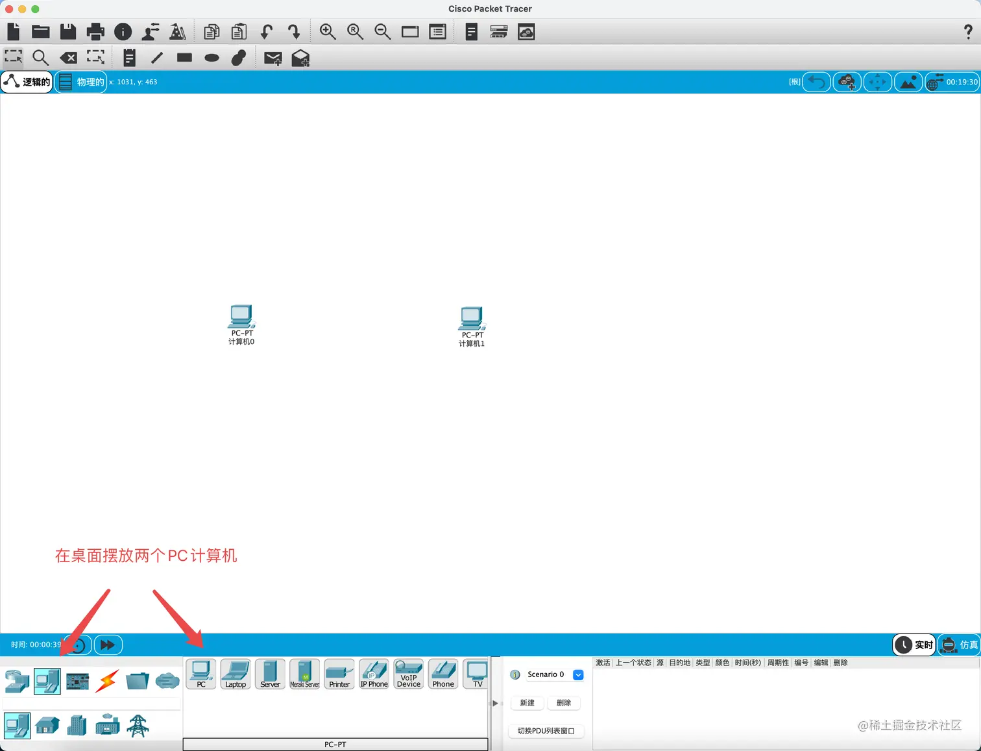
Task: Choose the Multiuser Connection cloud category
Action: click(167, 681)
